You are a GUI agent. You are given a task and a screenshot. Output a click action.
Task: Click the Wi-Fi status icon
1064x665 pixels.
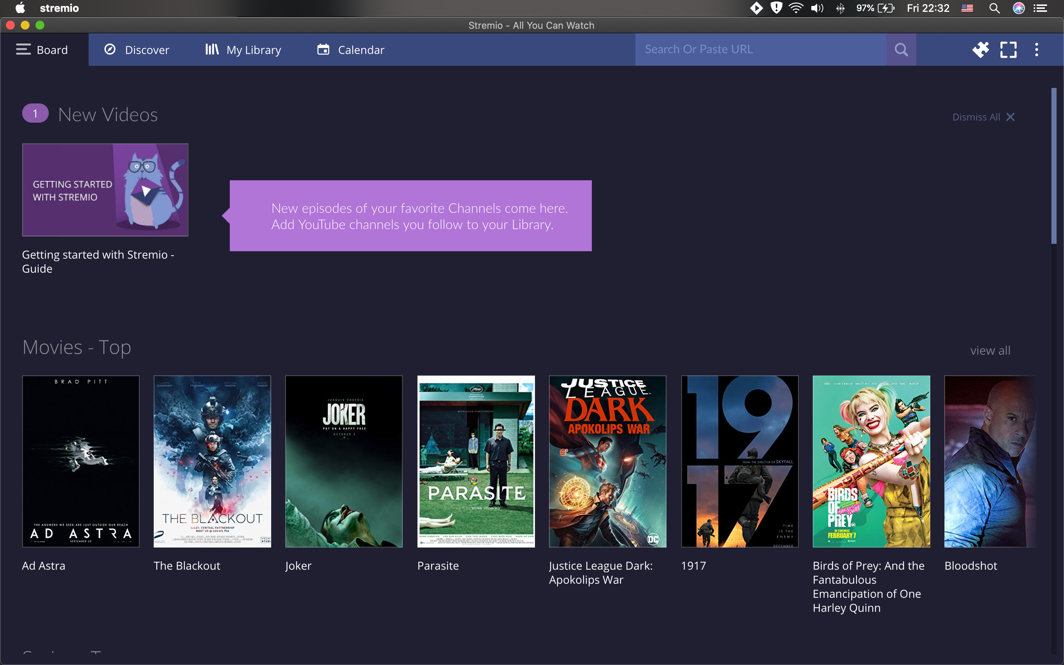796,8
